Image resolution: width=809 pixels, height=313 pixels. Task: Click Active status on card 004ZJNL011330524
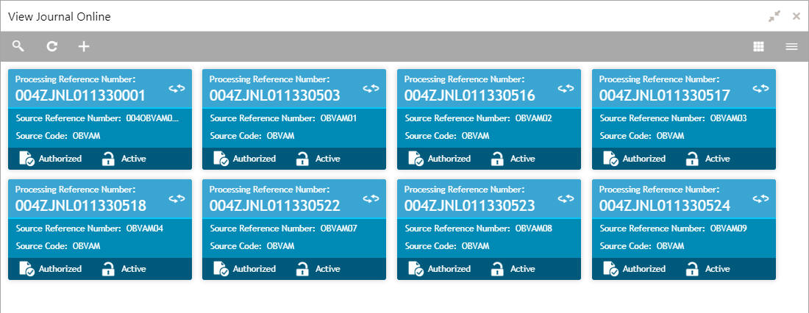coord(718,269)
